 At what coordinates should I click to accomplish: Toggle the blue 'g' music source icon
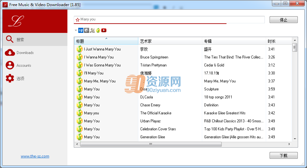(81, 30)
